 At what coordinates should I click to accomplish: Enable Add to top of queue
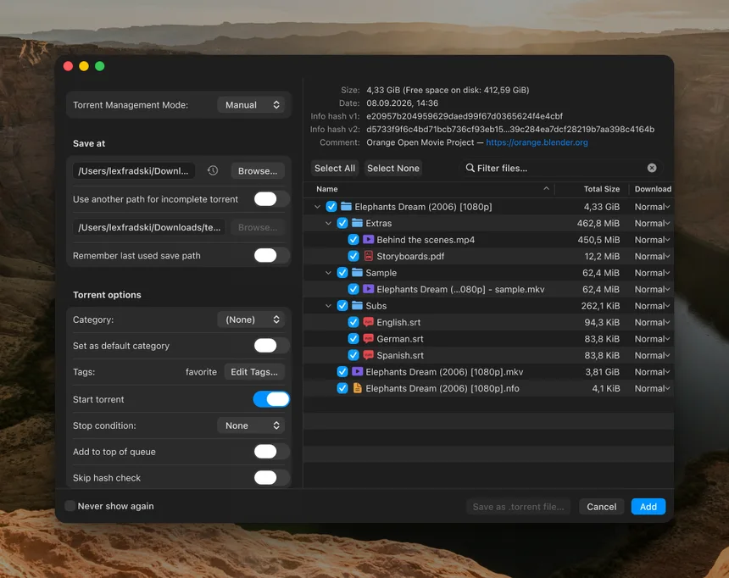271,452
